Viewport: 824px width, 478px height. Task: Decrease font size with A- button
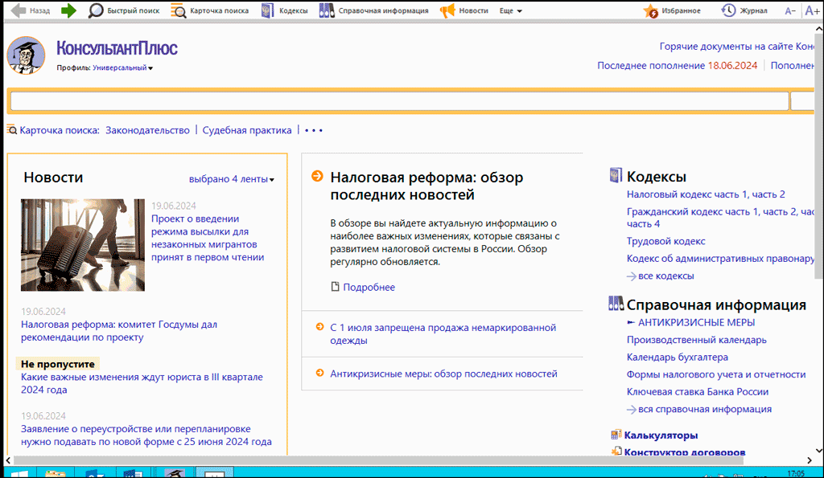click(x=790, y=11)
